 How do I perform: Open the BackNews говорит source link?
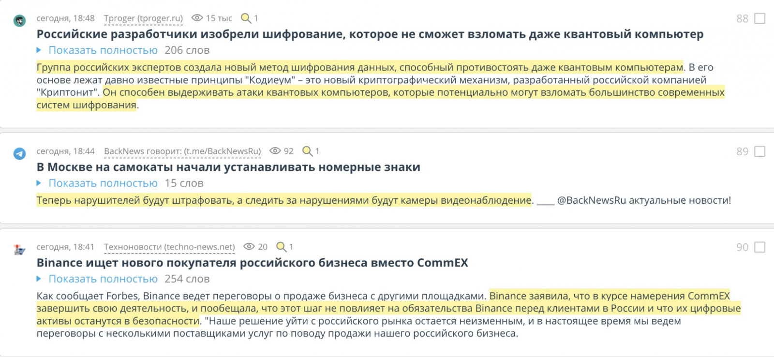coord(182,151)
